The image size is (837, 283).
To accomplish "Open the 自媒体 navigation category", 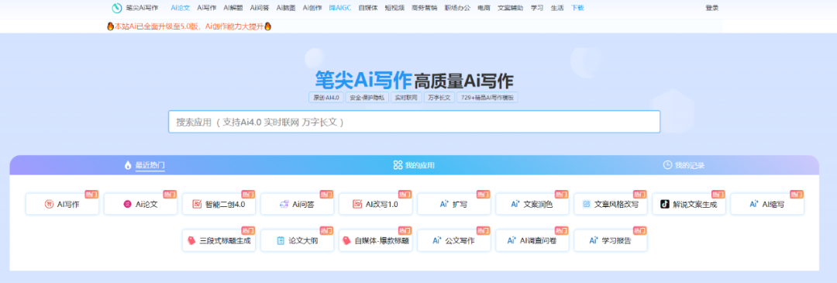I will click(368, 8).
